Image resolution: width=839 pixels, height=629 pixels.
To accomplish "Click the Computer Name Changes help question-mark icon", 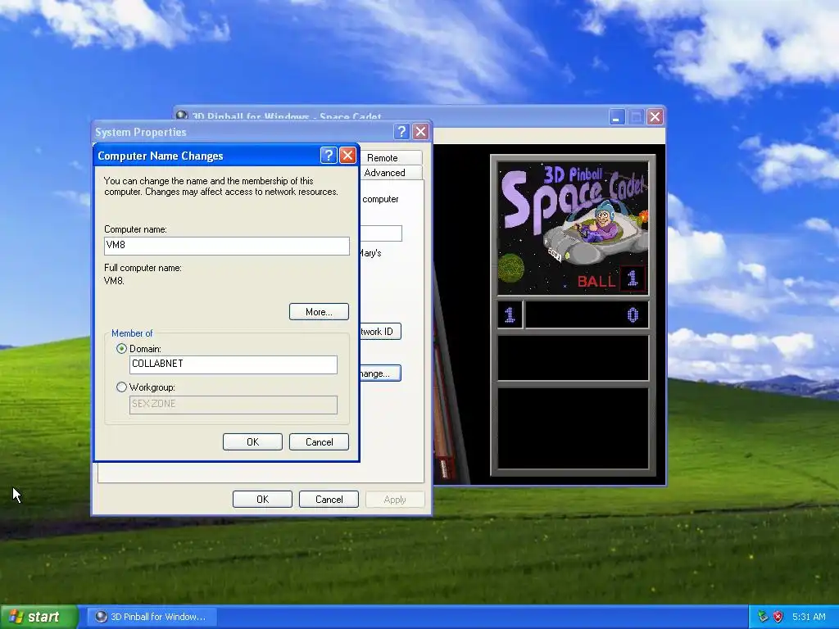I will [x=329, y=156].
